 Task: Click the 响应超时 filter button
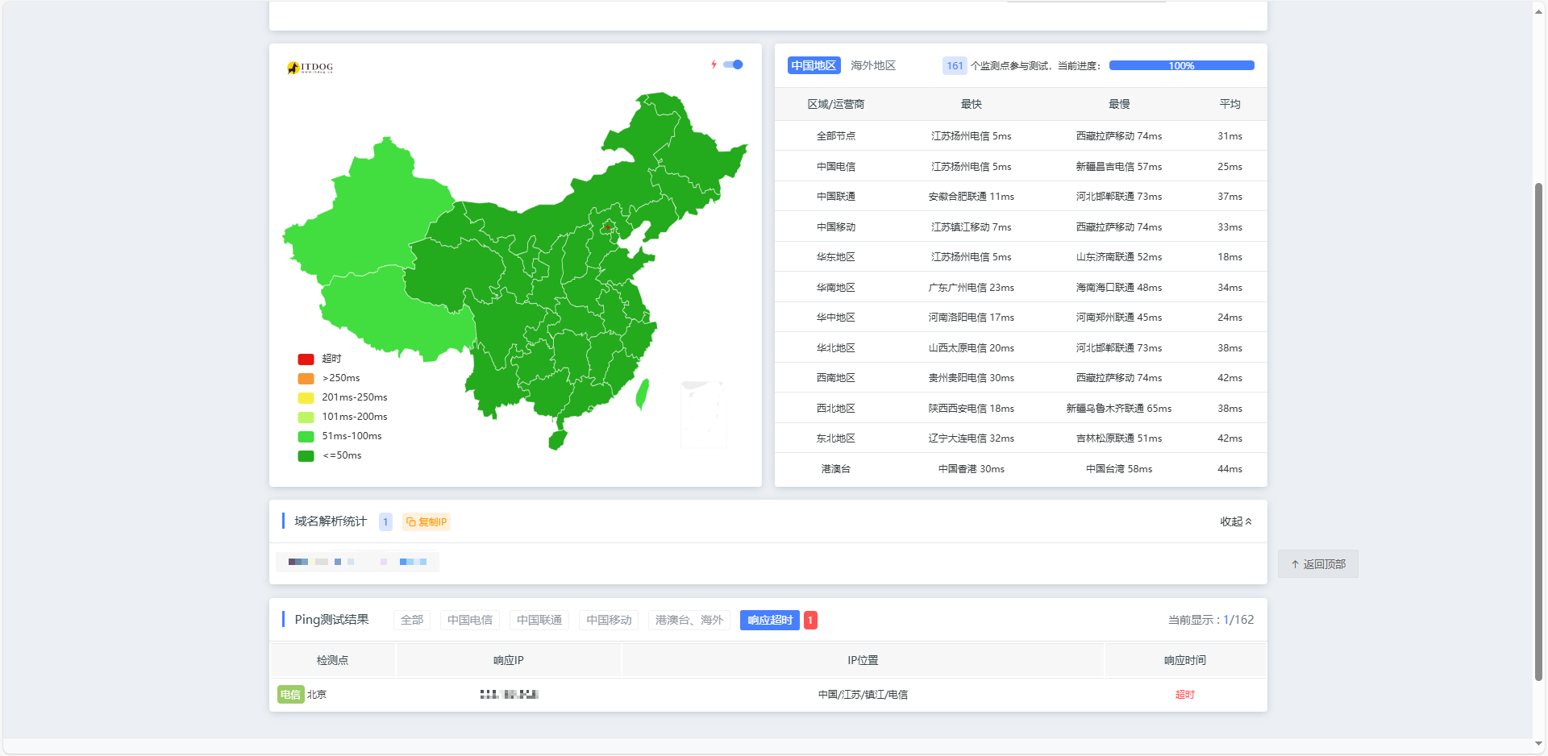pyautogui.click(x=770, y=620)
